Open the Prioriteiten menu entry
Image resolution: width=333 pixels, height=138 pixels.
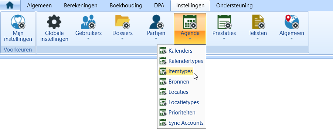[181, 113]
